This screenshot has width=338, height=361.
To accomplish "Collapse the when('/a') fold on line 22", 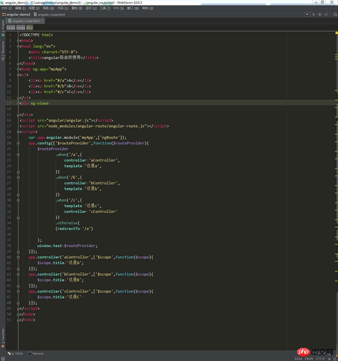I will [18, 155].
